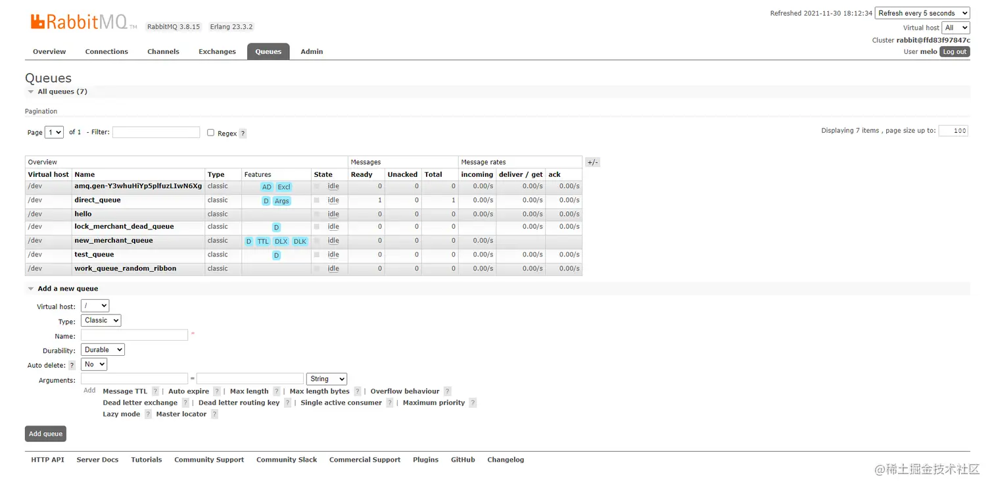Open the Changelog footer link
This screenshot has width=994, height=490.
click(x=506, y=460)
